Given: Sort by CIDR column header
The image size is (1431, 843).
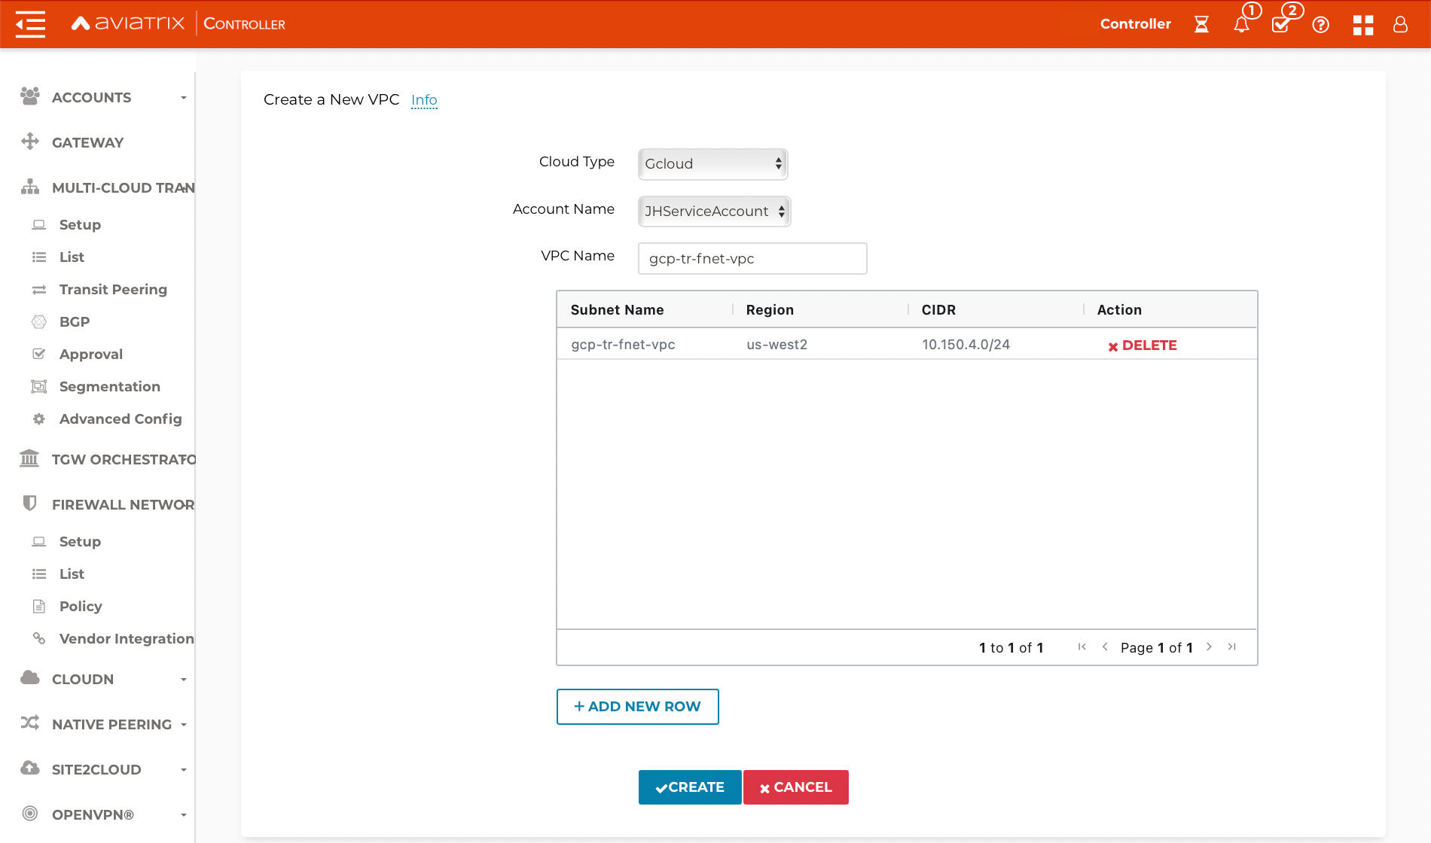Looking at the screenshot, I should tap(938, 310).
